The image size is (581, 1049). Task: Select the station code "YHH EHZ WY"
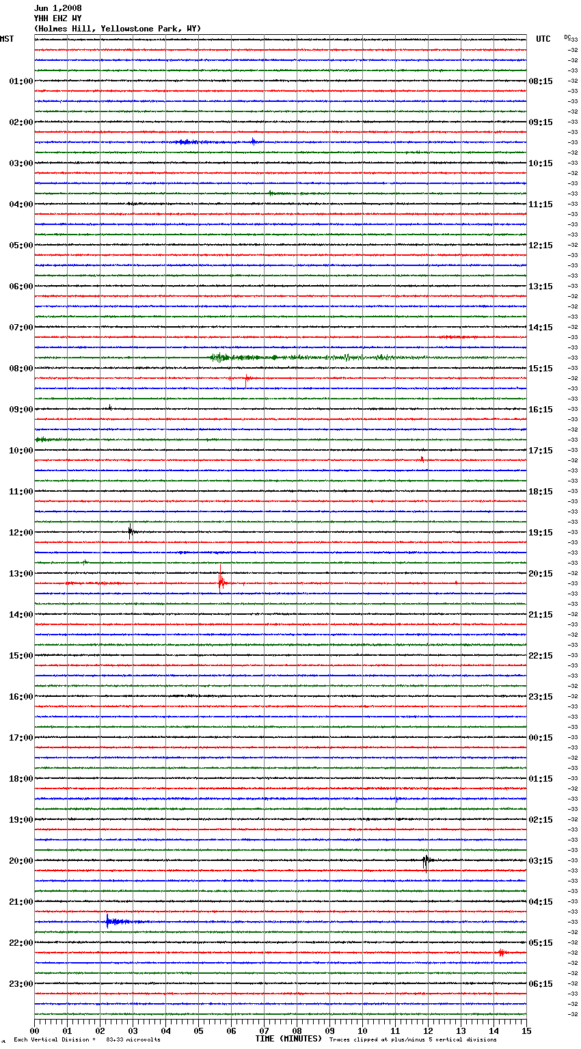point(57,18)
